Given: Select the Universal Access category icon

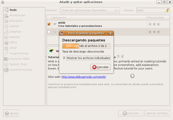Looking at the screenshot, I should [x=6, y=70].
